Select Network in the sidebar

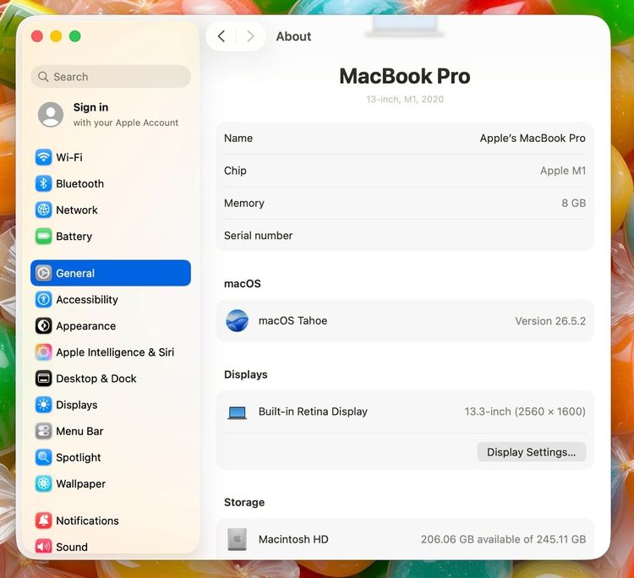111,210
